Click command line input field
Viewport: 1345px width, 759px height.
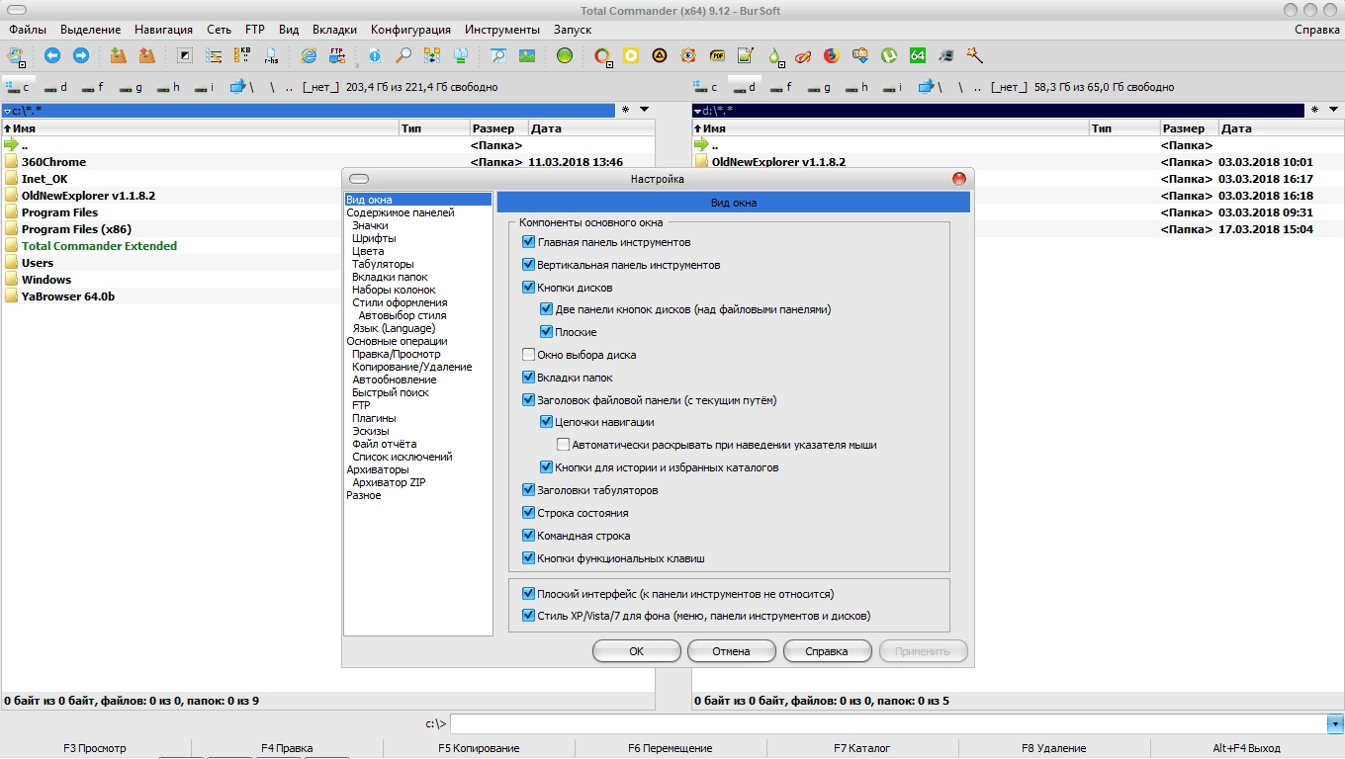point(888,723)
